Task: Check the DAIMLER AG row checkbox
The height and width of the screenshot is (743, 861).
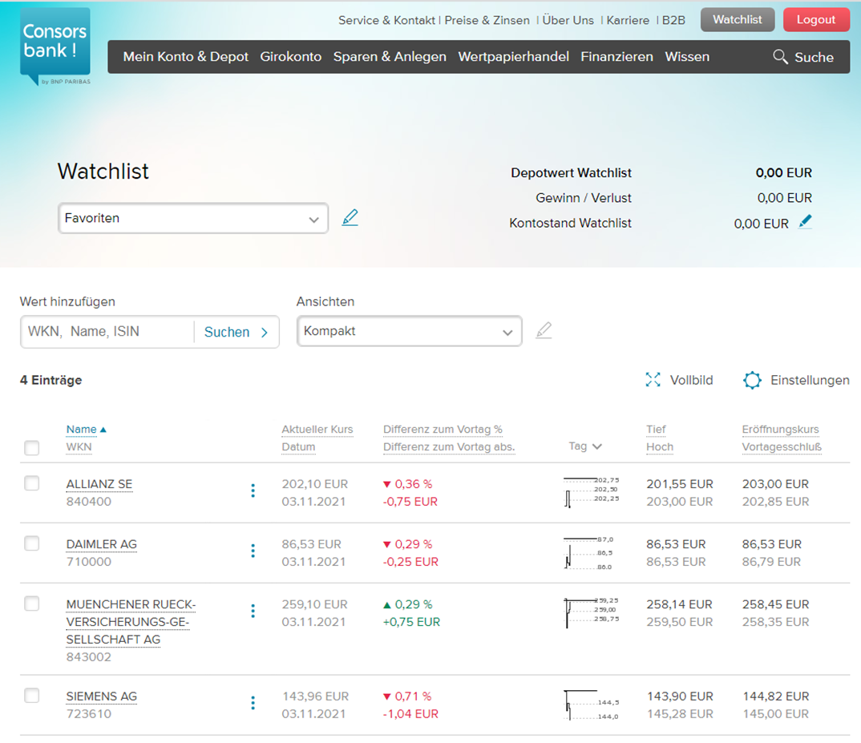Action: pyautogui.click(x=32, y=543)
